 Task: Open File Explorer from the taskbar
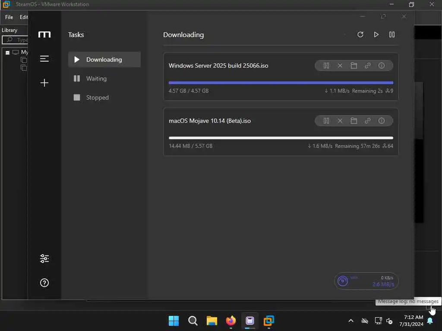coord(212,321)
